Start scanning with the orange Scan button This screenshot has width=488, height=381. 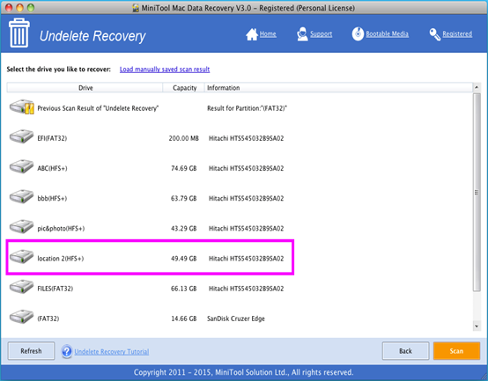point(456,351)
